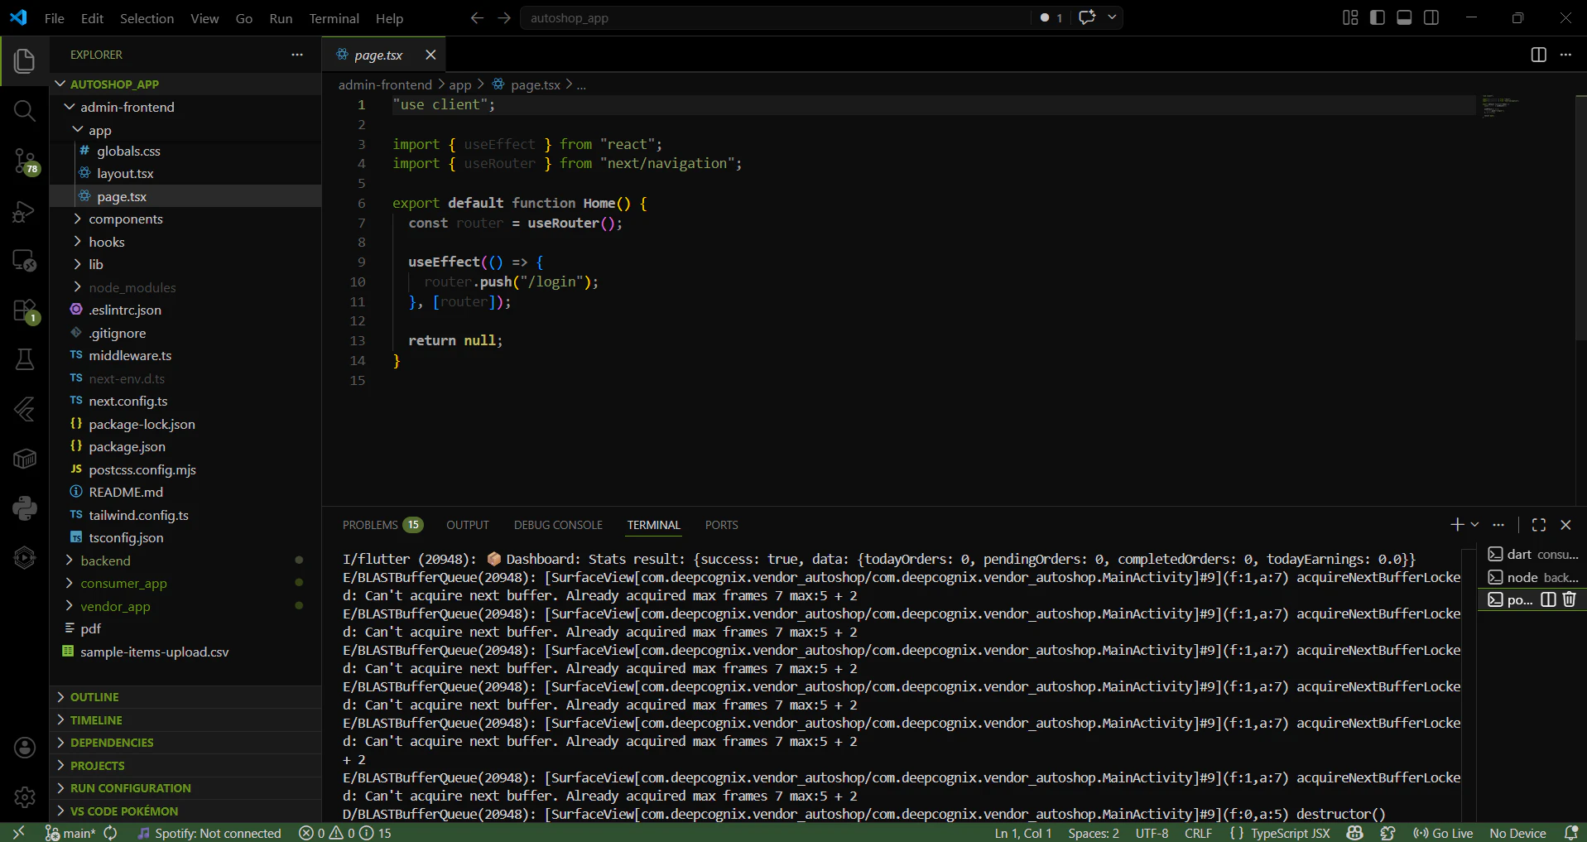The height and width of the screenshot is (842, 1587).
Task: Start Go Live server from status bar
Action: [x=1443, y=833]
